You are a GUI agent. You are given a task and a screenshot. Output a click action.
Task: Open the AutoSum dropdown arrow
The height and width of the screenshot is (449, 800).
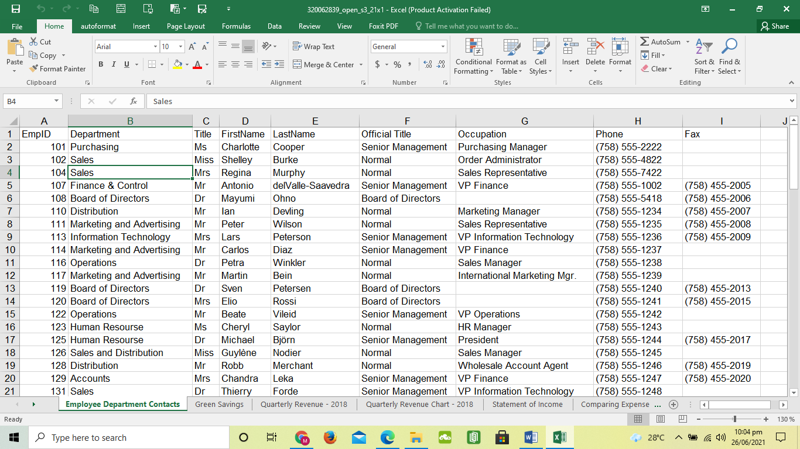tap(688, 42)
